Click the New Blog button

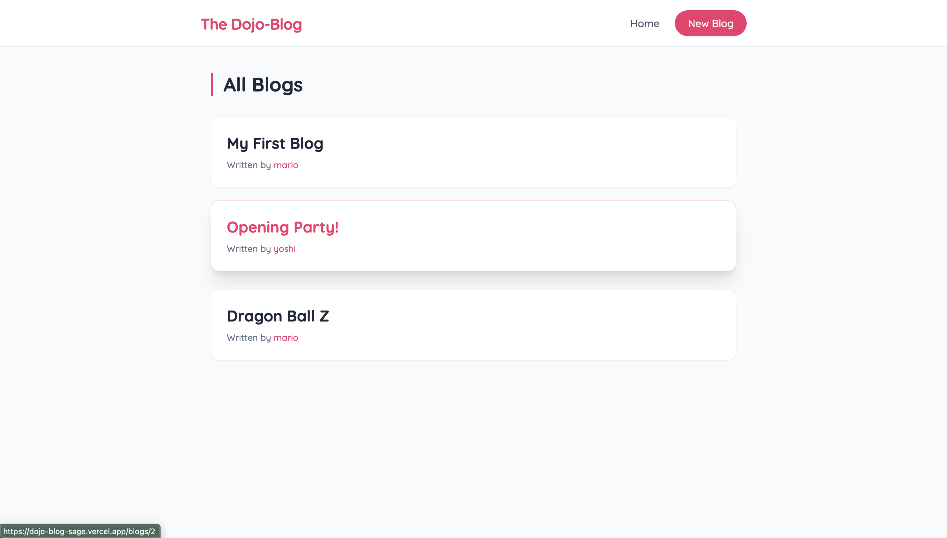coord(710,23)
